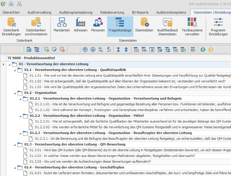This screenshot has height=176, width=231.
Task: Open Adressen
Action: (81, 25)
